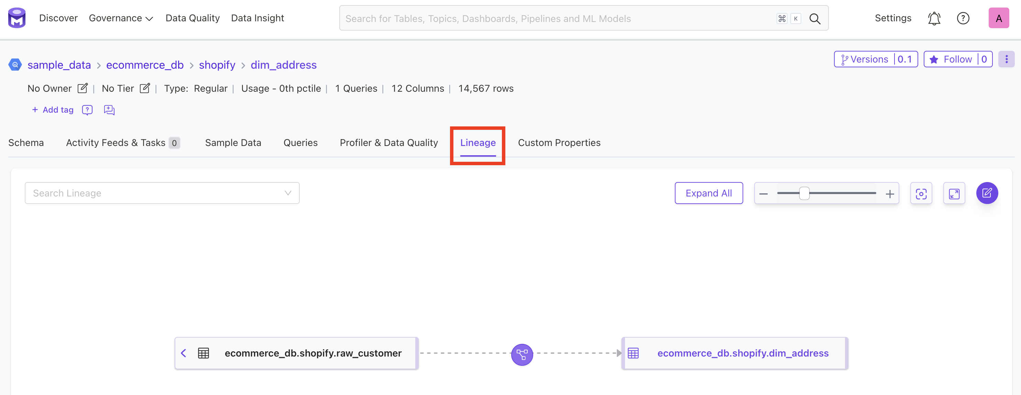Open Settings
Screen dimensions: 1021x395
click(892, 18)
